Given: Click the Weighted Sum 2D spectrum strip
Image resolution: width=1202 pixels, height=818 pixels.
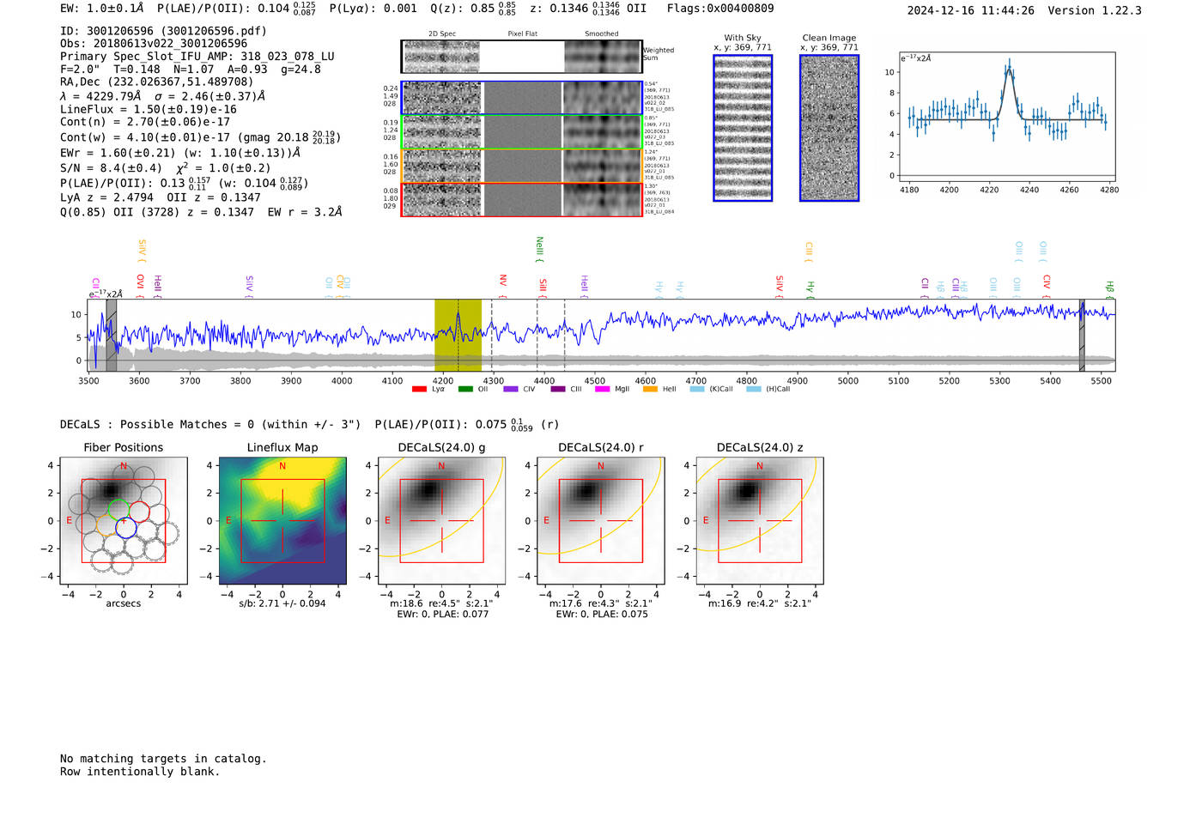Looking at the screenshot, I should pos(521,57).
